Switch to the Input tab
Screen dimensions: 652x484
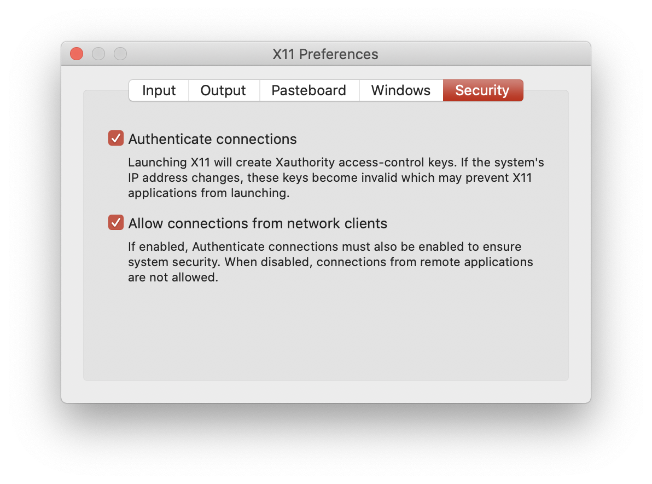[159, 90]
